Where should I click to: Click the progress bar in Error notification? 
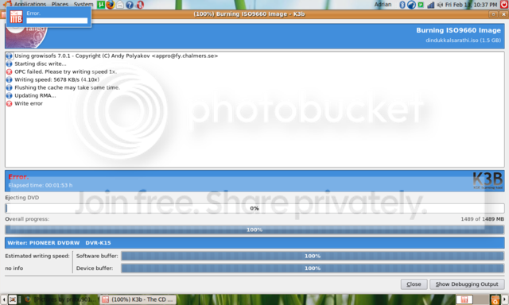(56, 21)
